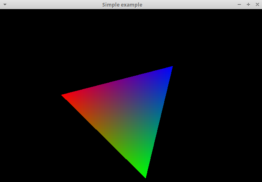Maximize the window using the plus icon

point(248,5)
